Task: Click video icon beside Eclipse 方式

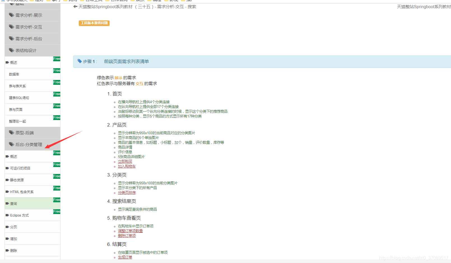Action: point(7,215)
